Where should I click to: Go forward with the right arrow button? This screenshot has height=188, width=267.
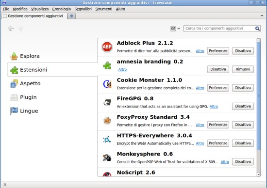20,29
